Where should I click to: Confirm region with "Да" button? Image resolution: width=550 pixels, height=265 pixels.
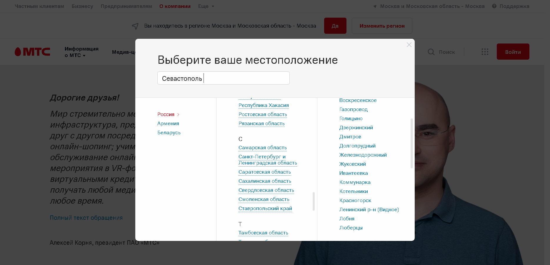click(335, 26)
